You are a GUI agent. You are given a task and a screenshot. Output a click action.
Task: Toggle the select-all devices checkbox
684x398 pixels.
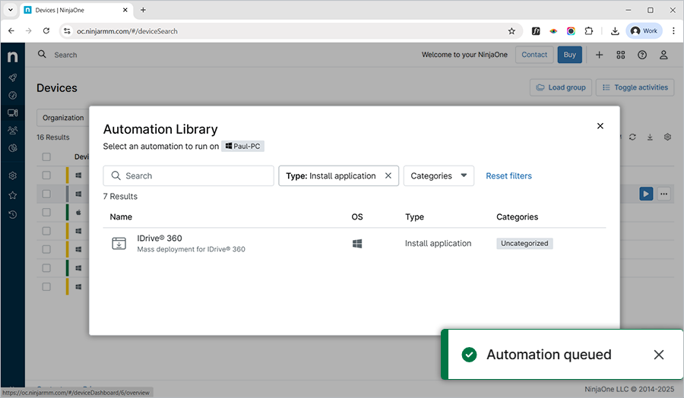coord(46,157)
